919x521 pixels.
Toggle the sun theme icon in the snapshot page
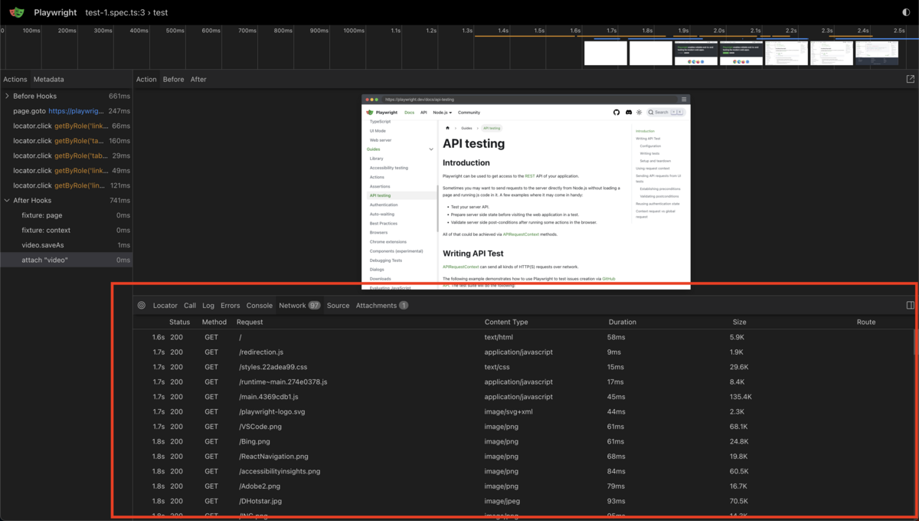[639, 113]
